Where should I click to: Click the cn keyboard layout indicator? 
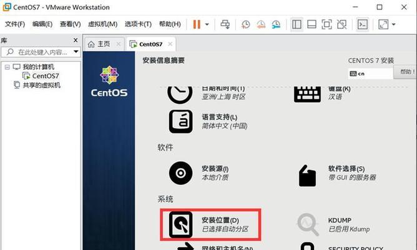point(370,74)
